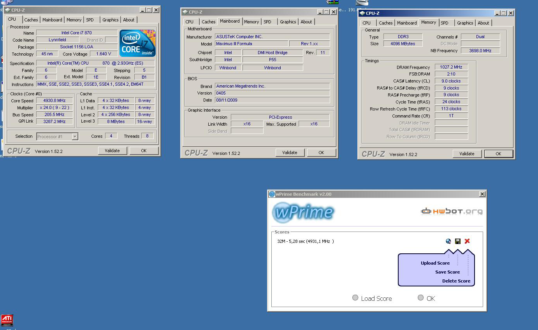The height and width of the screenshot is (330, 538).
Task: Click the Upload Score menu entry
Action: point(435,263)
